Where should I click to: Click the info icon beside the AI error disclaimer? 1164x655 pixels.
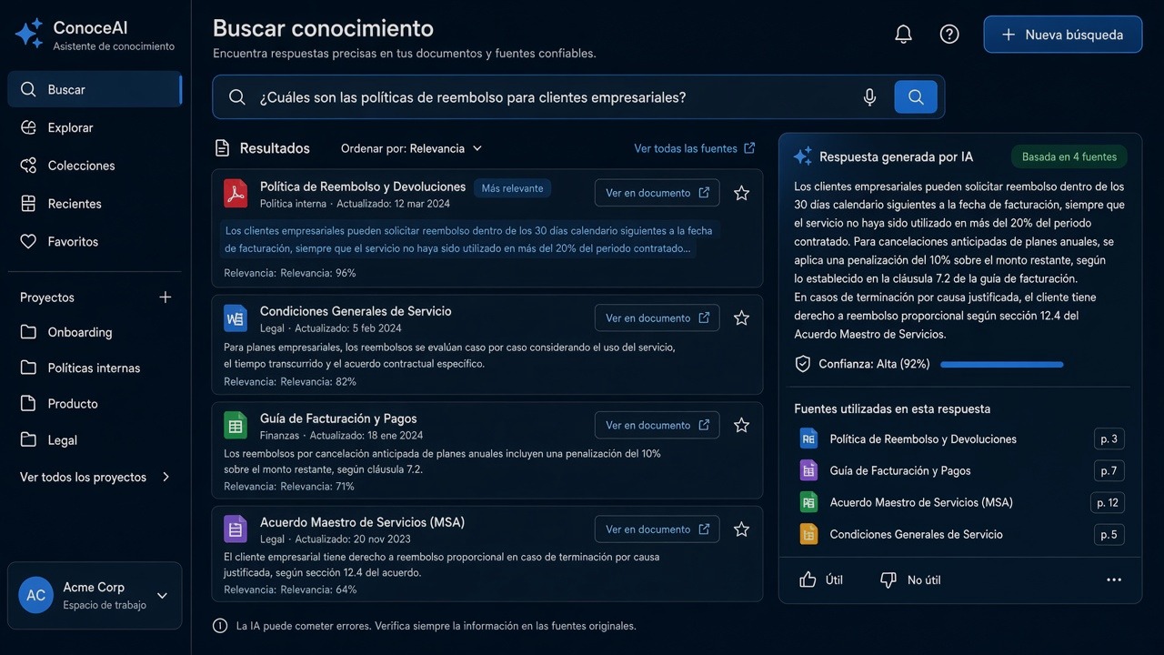click(x=220, y=626)
